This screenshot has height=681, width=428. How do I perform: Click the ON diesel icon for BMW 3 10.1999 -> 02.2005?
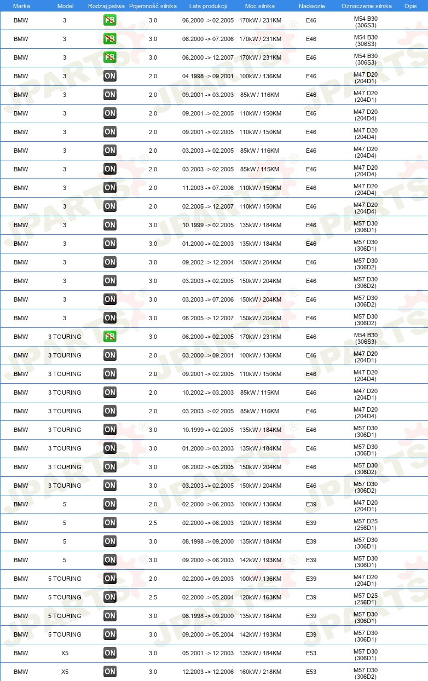coord(110,225)
